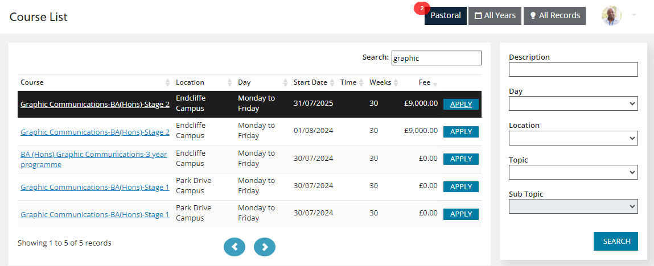
Task: Apply to the course starting 01/08/2024
Action: [x=461, y=132]
